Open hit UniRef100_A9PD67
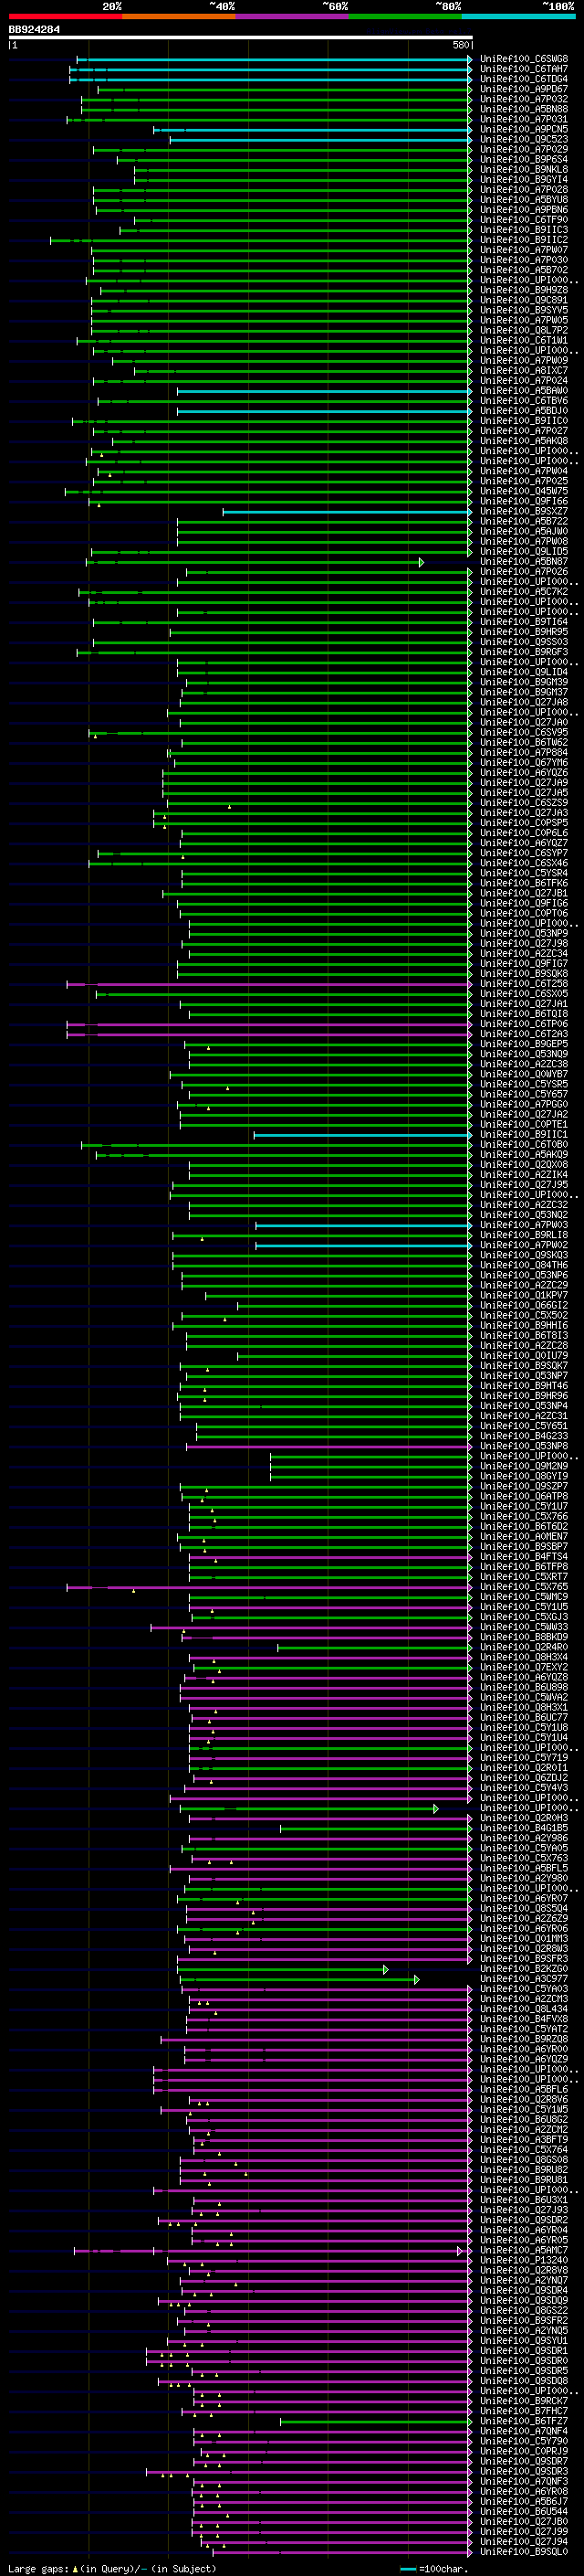Image resolution: width=584 pixels, height=2576 pixels. [x=523, y=89]
